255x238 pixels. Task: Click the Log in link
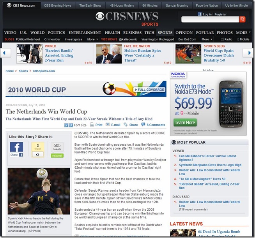(207, 14)
